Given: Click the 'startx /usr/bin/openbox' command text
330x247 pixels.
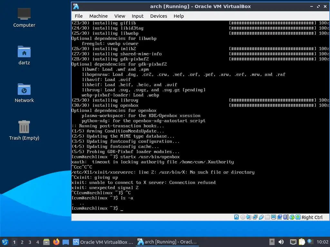Looking at the screenshot, I should [x=150, y=157].
